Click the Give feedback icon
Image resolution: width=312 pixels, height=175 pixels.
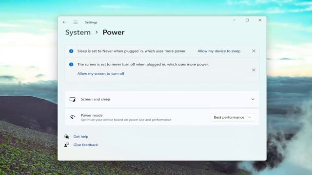coord(67,145)
